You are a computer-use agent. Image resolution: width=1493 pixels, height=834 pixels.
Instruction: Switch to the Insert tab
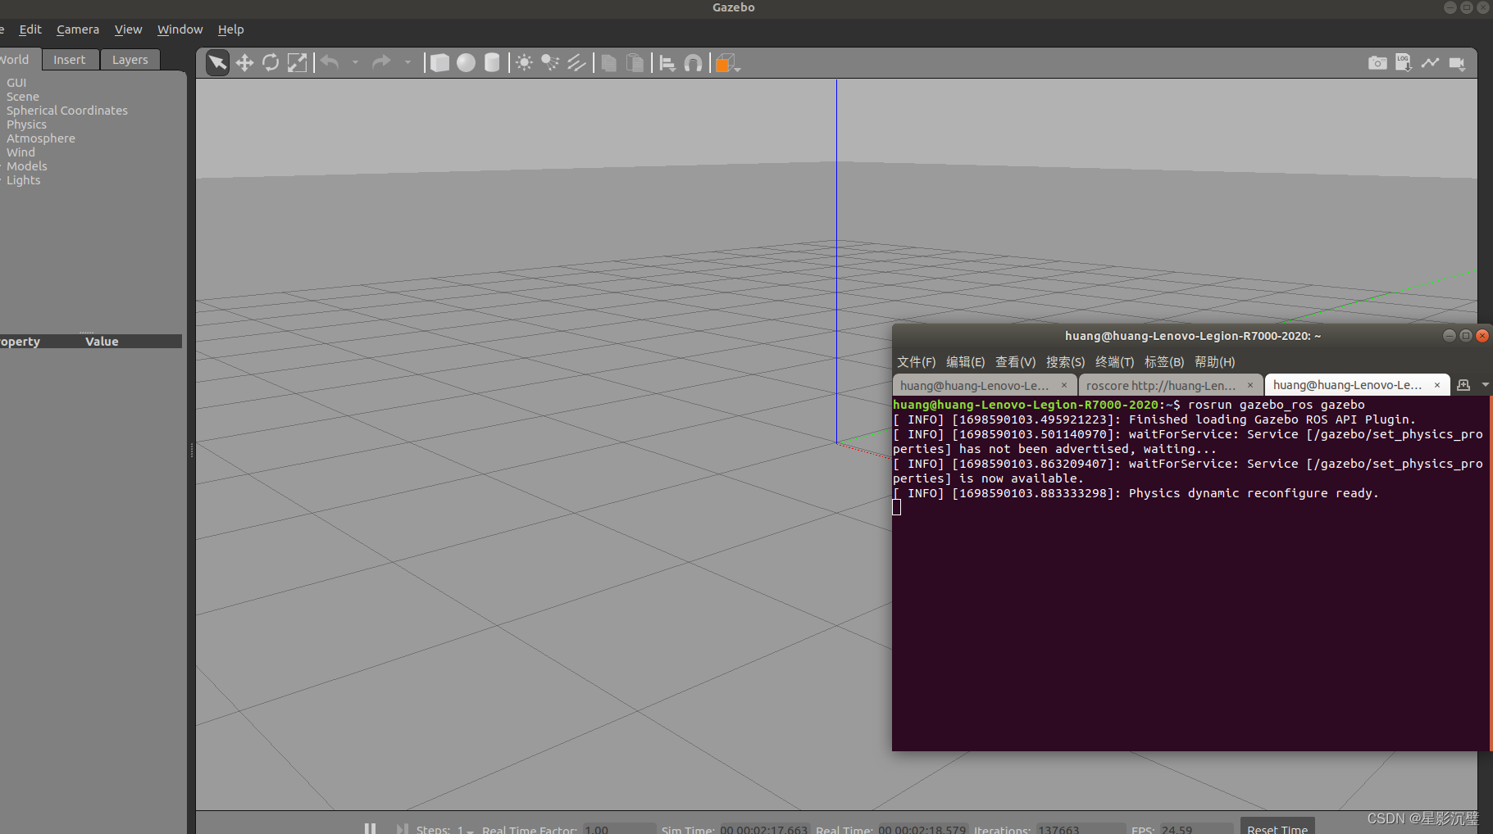pos(70,60)
